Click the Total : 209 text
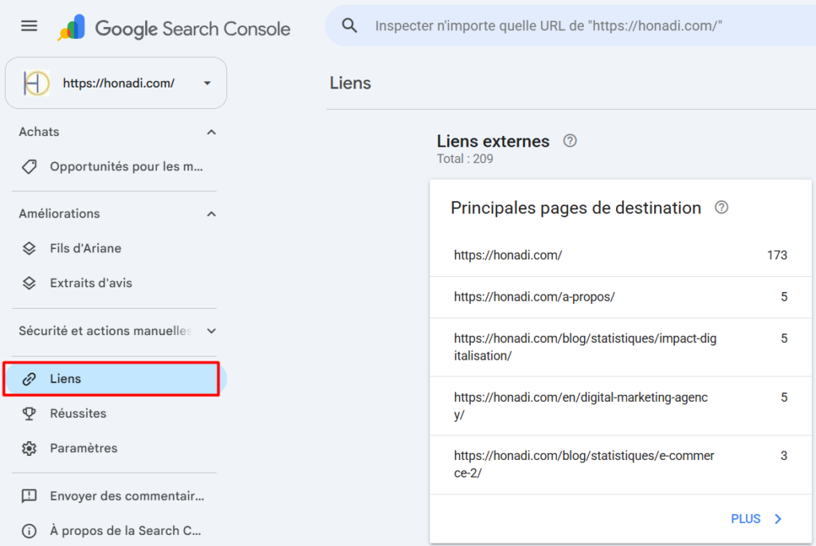The height and width of the screenshot is (546, 816). 465,159
